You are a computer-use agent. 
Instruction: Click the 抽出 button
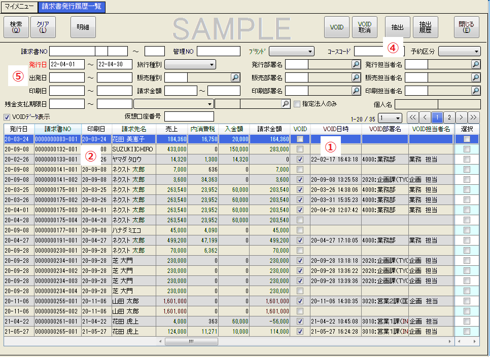tap(398, 27)
